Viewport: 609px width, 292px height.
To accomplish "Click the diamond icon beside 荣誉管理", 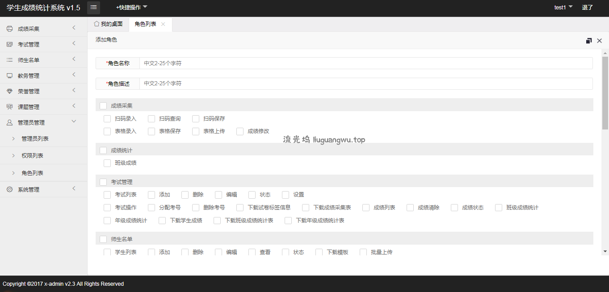I will click(9, 92).
